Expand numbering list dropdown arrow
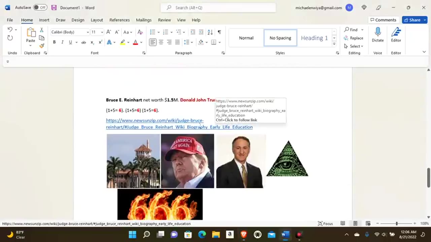Viewport: 431px width, 242px height. 171,32
